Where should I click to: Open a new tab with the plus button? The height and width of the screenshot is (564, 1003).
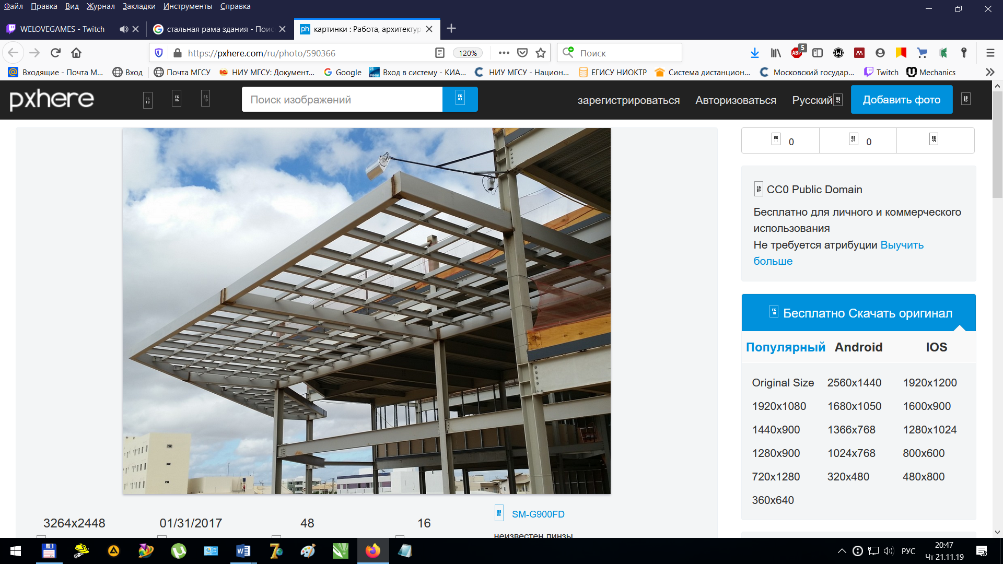pos(451,29)
